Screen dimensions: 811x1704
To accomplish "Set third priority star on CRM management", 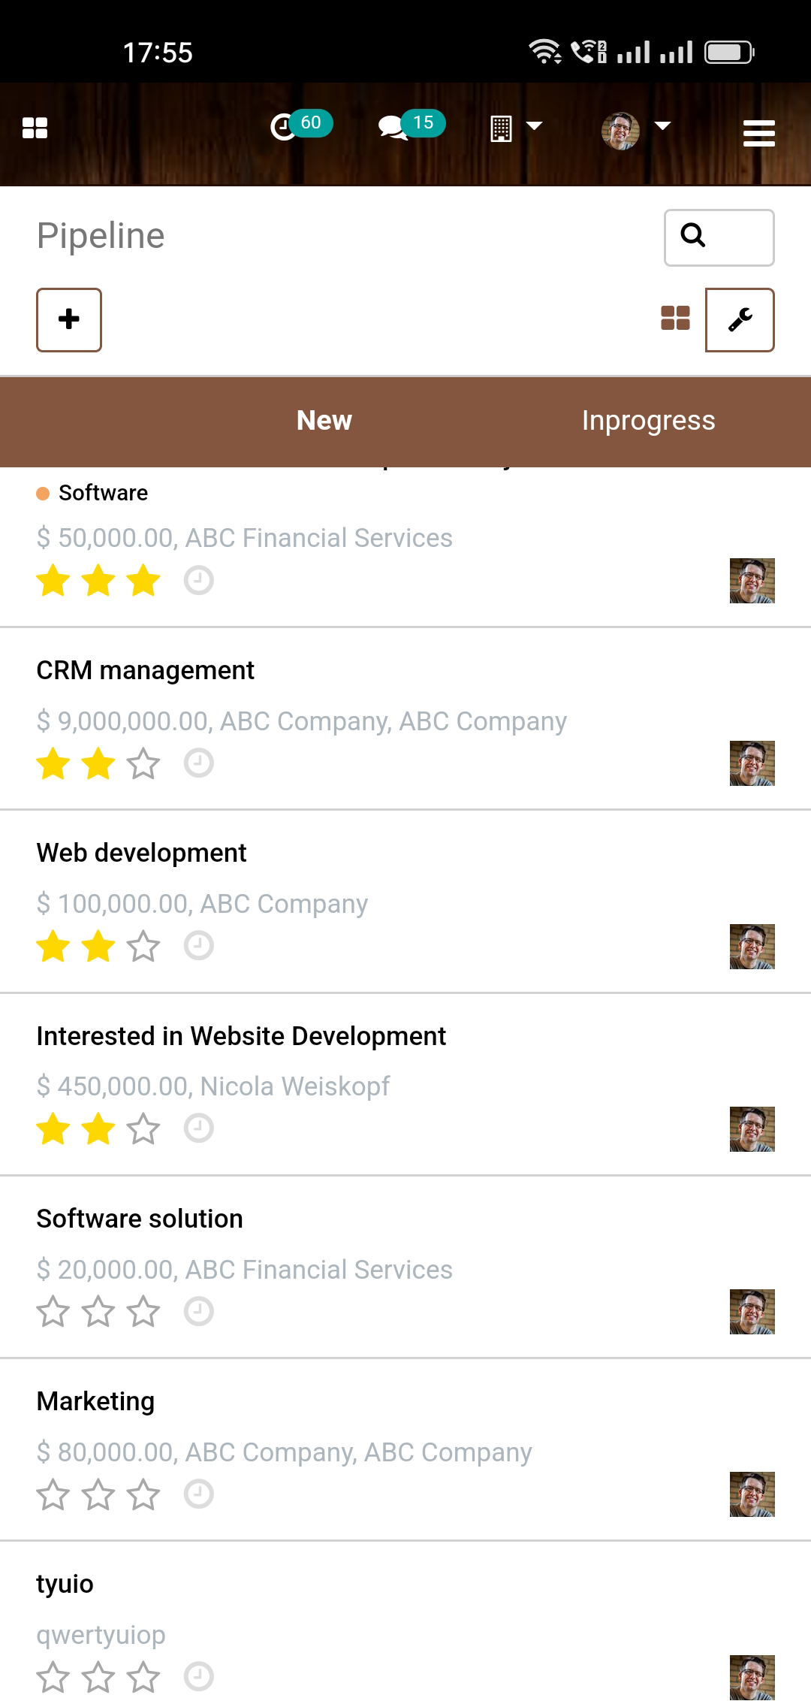I will click(143, 764).
